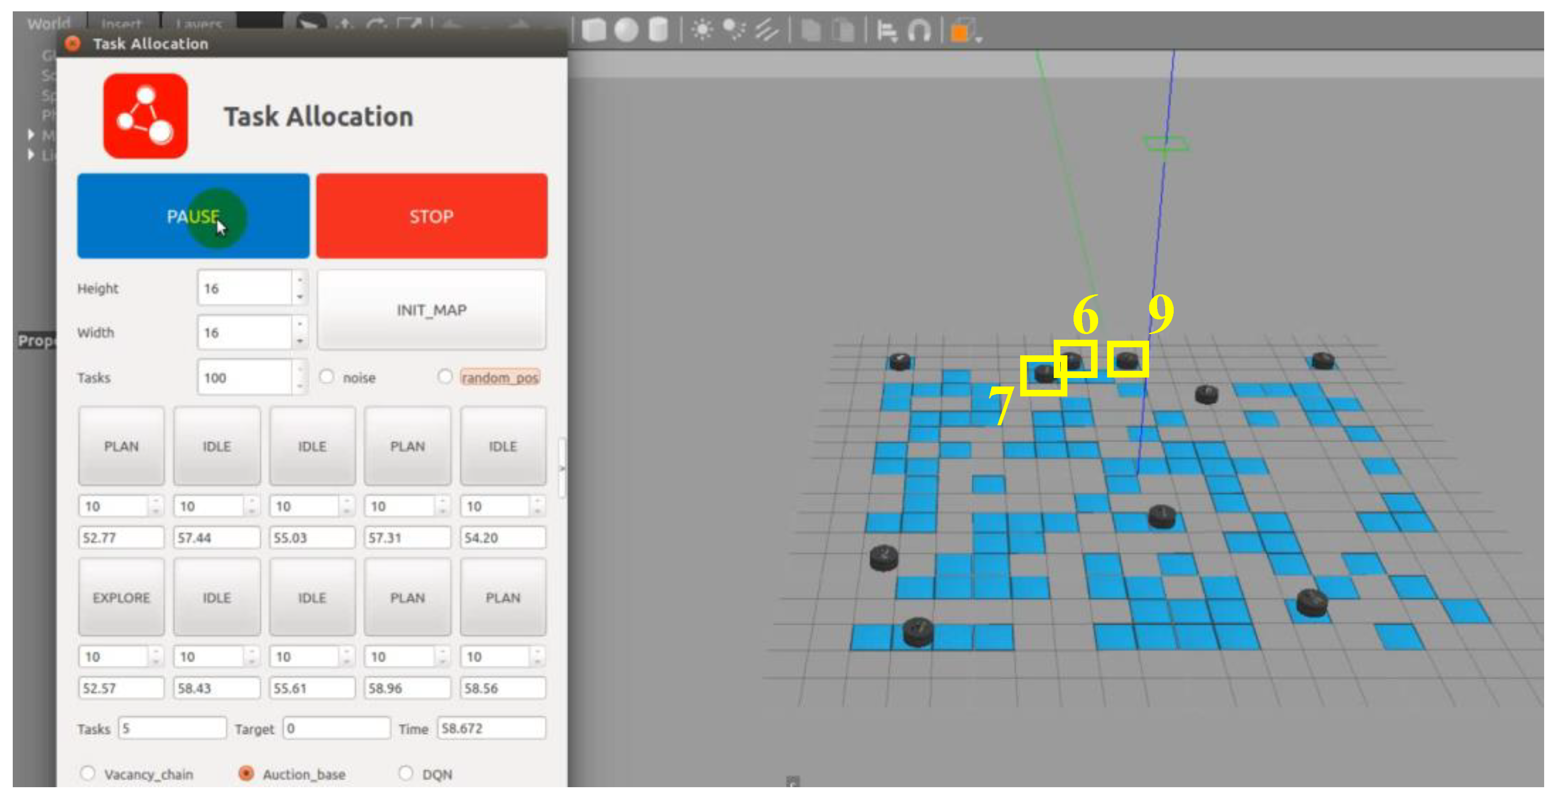The image size is (1555, 799).
Task: Switch to the World tab
Action: point(48,24)
